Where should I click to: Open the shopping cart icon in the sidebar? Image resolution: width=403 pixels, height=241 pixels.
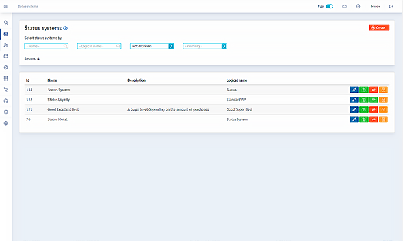(6, 90)
